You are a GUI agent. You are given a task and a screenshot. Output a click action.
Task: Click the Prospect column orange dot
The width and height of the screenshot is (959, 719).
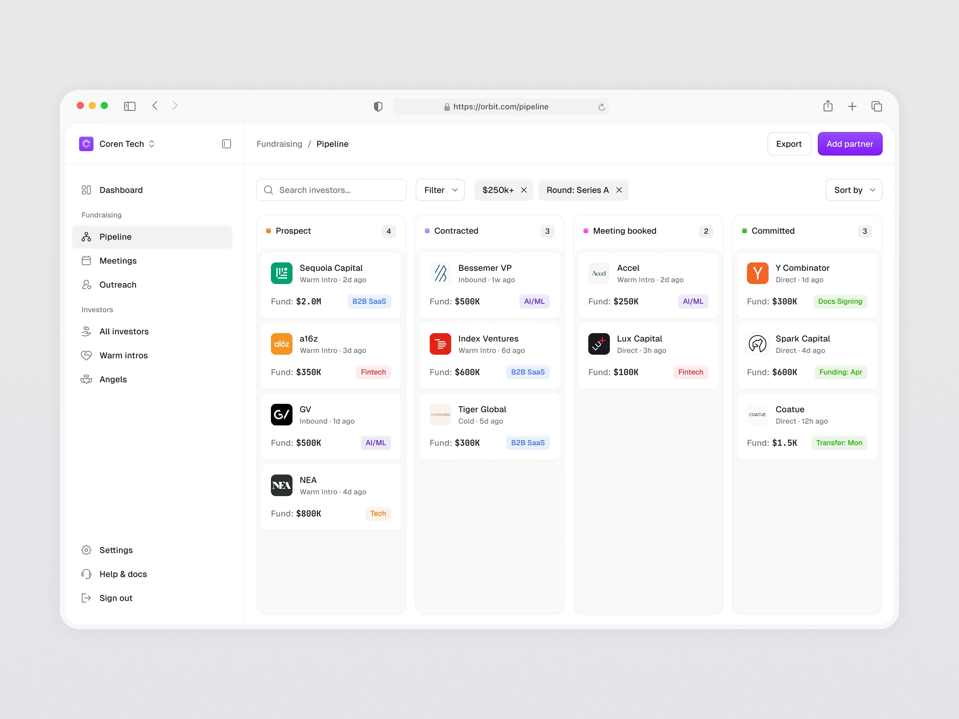[268, 231]
